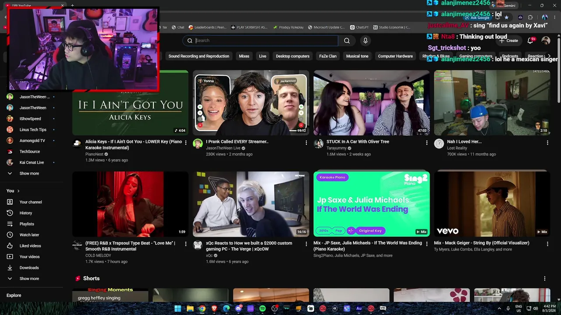Open Microsoft Edge from the taskbar
This screenshot has width=561, height=315.
[x=226, y=308]
